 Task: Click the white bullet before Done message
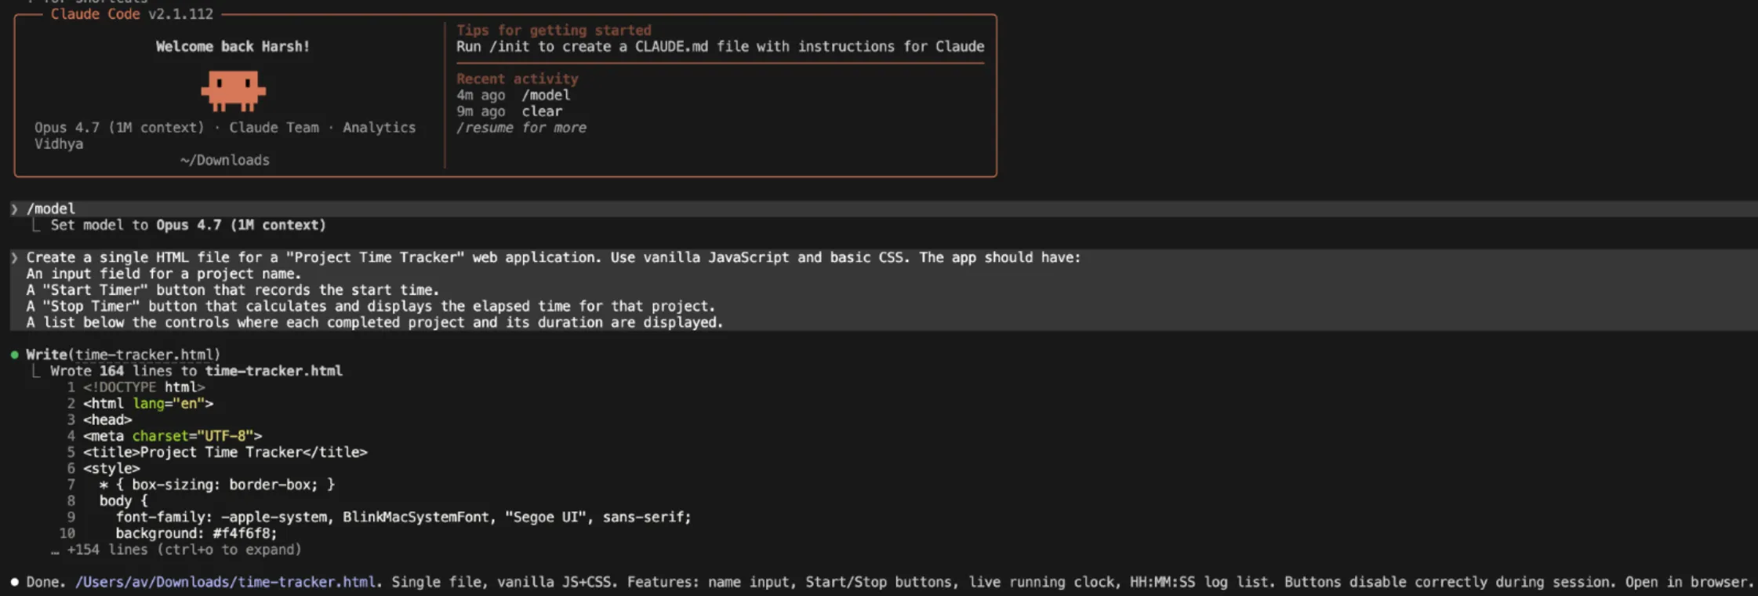14,582
